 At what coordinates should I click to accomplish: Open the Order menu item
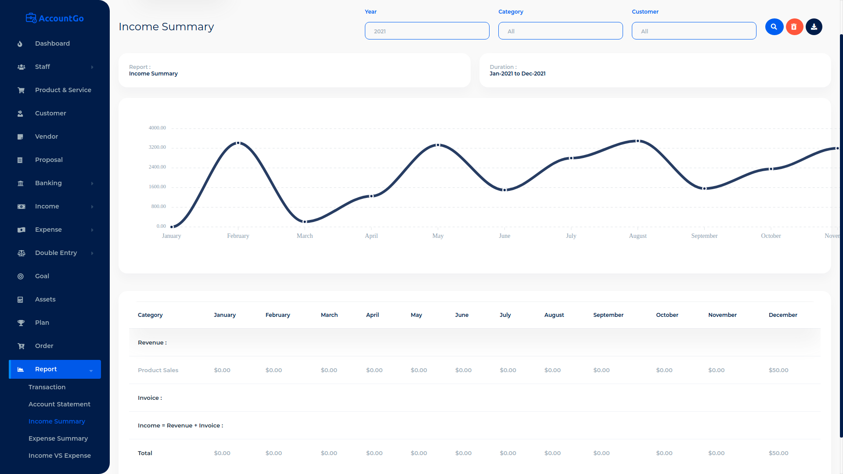[55, 346]
